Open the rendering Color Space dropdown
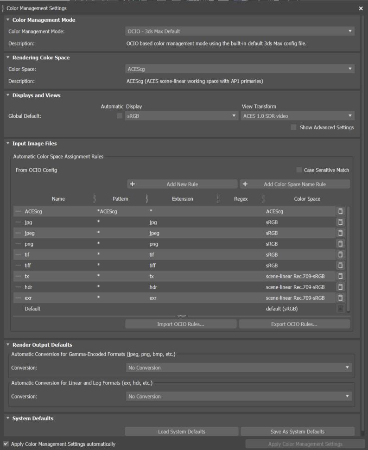 [240, 69]
